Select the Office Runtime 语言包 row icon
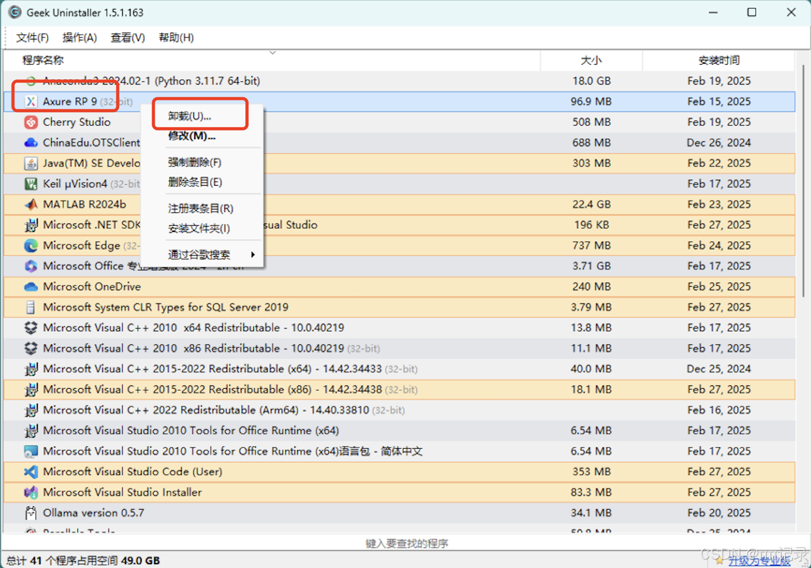The width and height of the screenshot is (811, 568). [31, 451]
